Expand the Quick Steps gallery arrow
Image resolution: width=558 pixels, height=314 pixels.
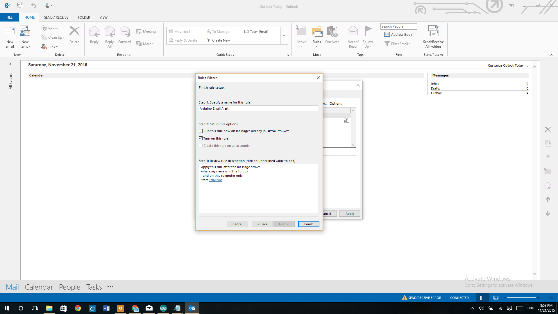pos(284,36)
